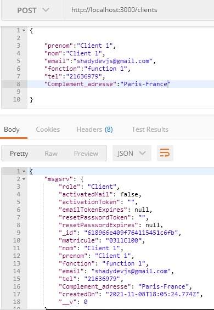Screen dimensions: 214x310
Task: Click the request URL field
Action: point(139,10)
